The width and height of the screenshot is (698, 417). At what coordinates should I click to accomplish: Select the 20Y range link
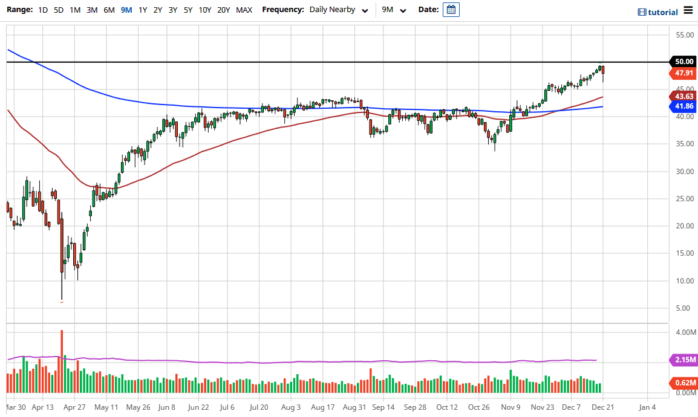[x=223, y=10]
